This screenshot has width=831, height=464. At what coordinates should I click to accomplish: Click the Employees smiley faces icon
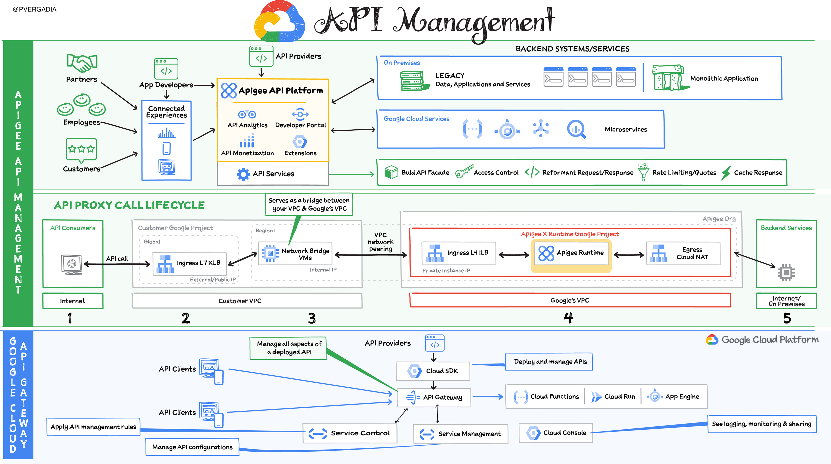click(81, 105)
